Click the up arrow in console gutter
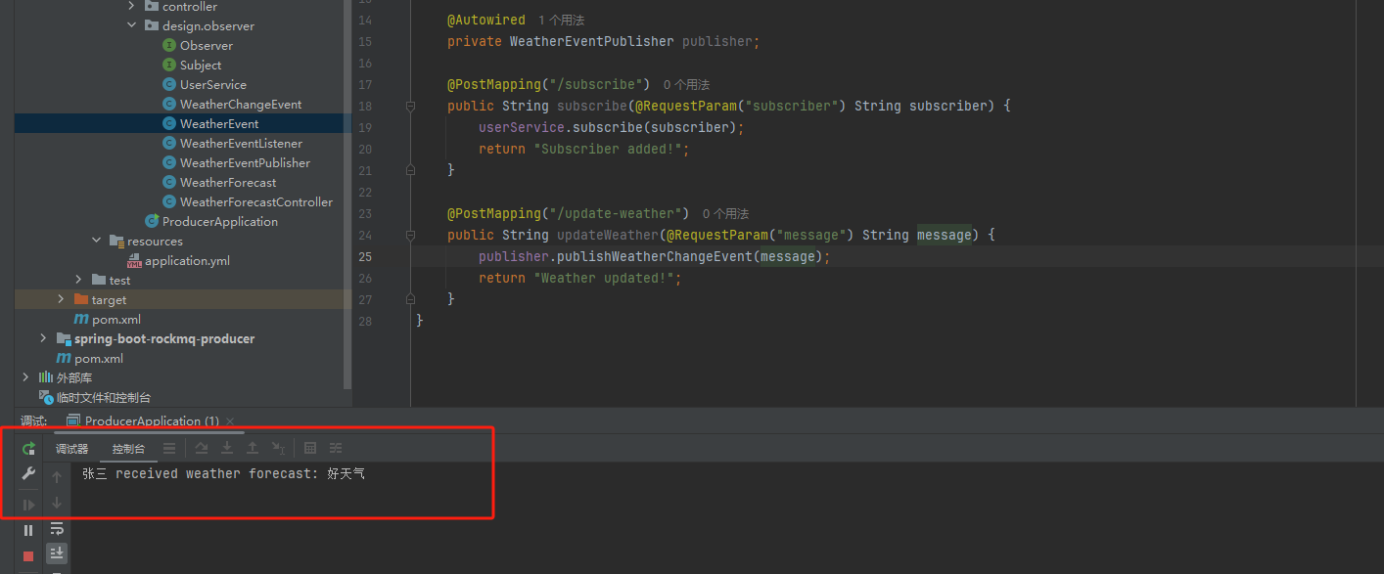1384x574 pixels. pyautogui.click(x=57, y=477)
